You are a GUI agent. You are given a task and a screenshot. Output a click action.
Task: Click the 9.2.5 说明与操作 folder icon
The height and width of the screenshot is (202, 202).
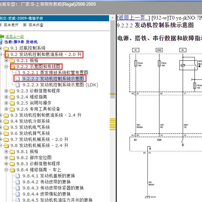(x=12, y=103)
